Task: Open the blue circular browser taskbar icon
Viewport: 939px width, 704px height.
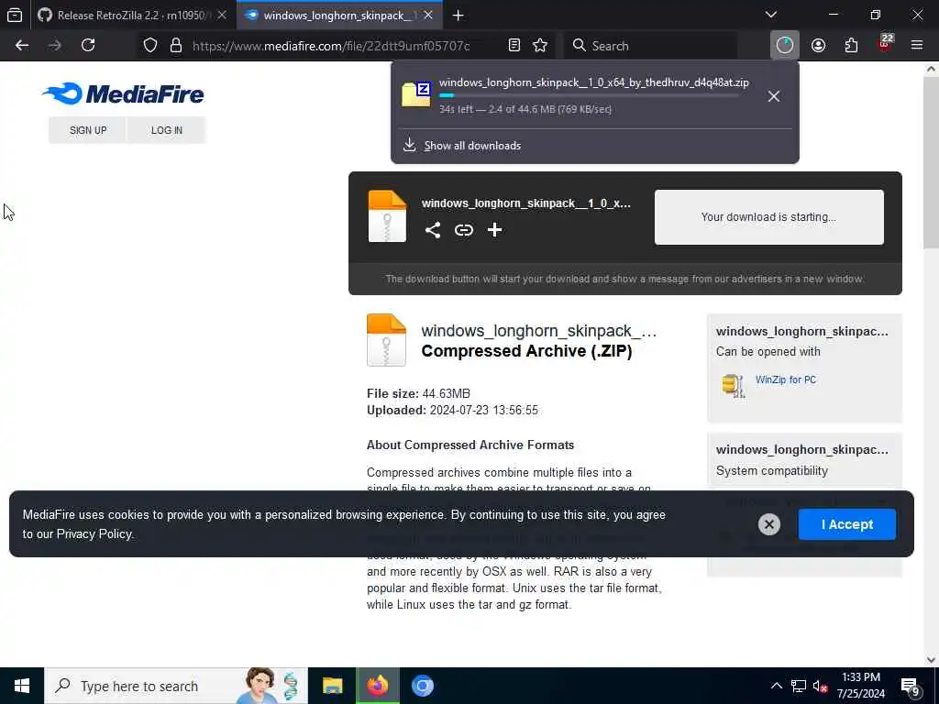Action: click(422, 686)
